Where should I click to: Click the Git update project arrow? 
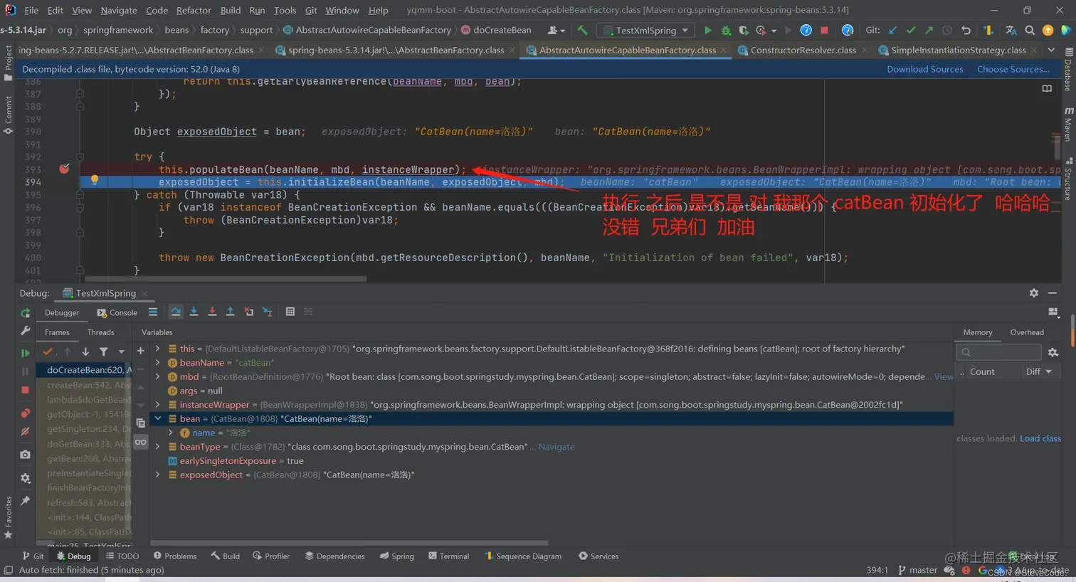pos(892,31)
